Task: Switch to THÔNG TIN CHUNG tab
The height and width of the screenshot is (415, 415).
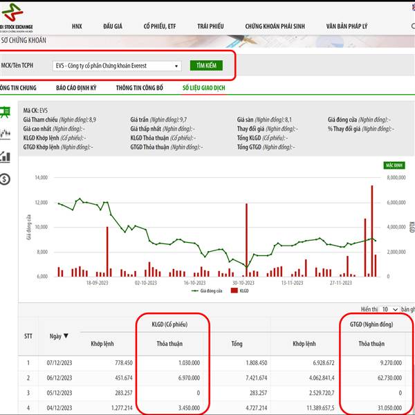Action: tap(18, 88)
